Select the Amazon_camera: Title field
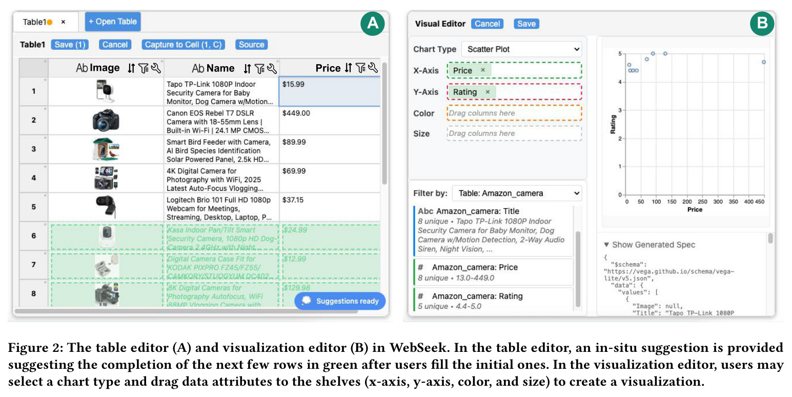Image resolution: width=792 pixels, height=397 pixels. [493, 230]
